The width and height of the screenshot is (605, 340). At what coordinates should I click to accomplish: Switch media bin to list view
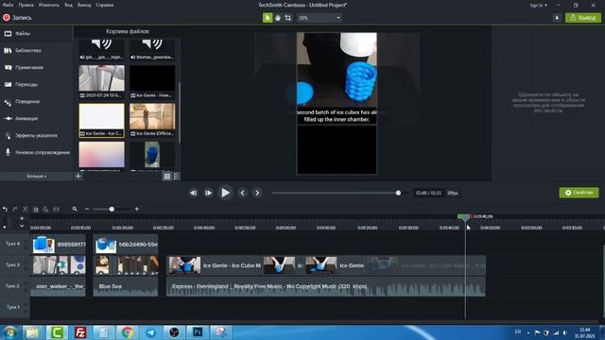(177, 177)
